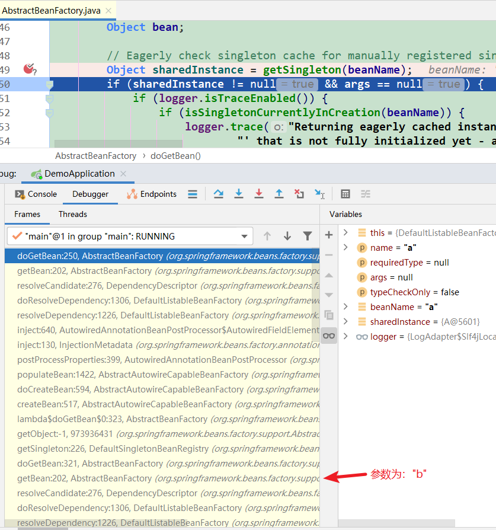Expand the 'name' variable node
The height and width of the screenshot is (530, 496).
click(345, 247)
